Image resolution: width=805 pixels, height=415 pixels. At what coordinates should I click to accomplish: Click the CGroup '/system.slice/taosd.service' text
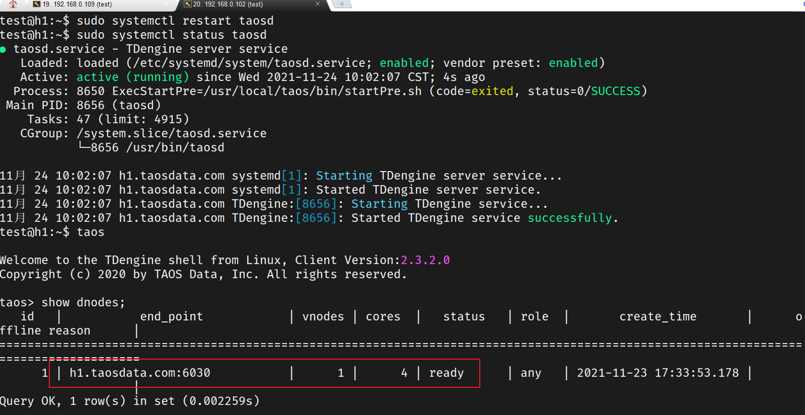pyautogui.click(x=172, y=133)
